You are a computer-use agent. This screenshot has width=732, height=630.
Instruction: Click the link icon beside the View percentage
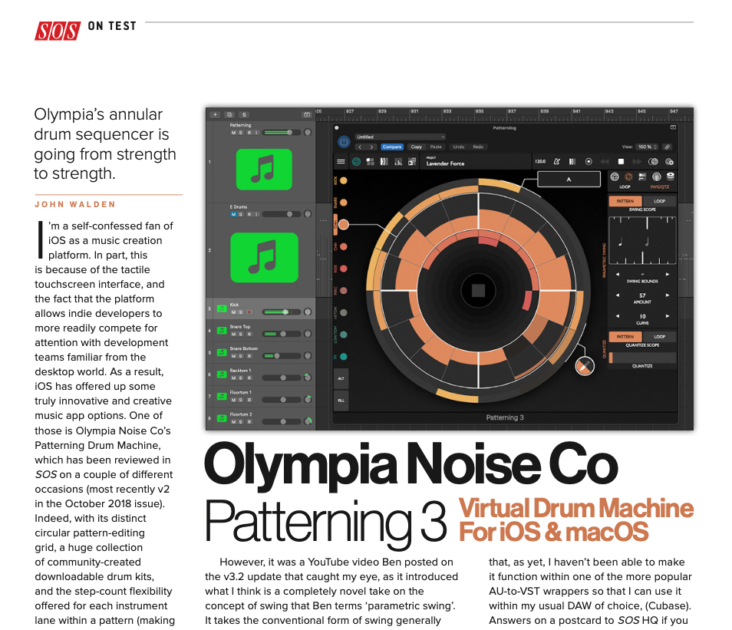coord(668,147)
